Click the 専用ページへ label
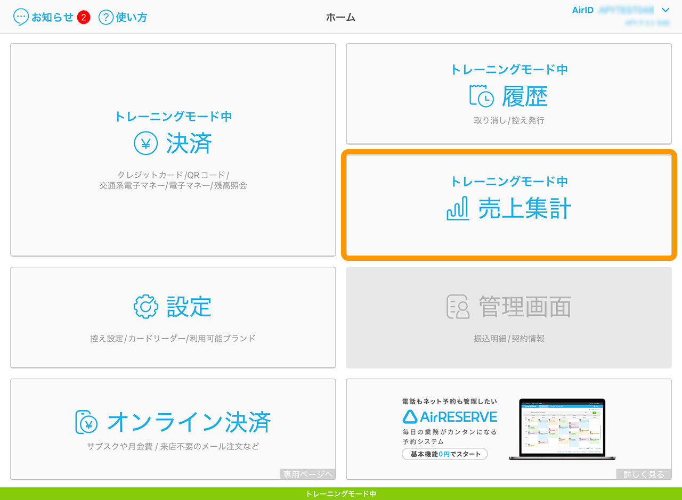 coord(308,474)
